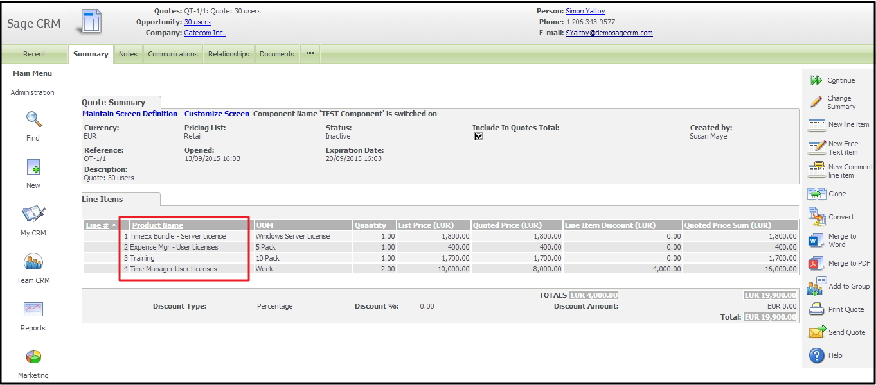Open the 30 users opportunity link
The width and height of the screenshot is (876, 385).
tap(197, 22)
